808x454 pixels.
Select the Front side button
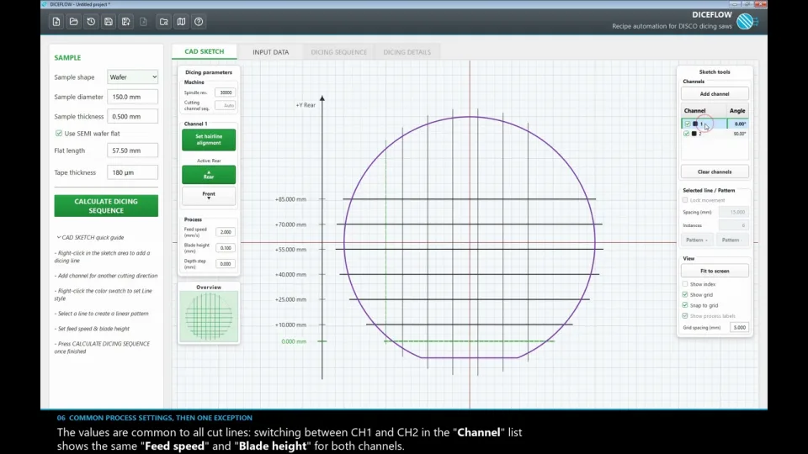(x=209, y=196)
